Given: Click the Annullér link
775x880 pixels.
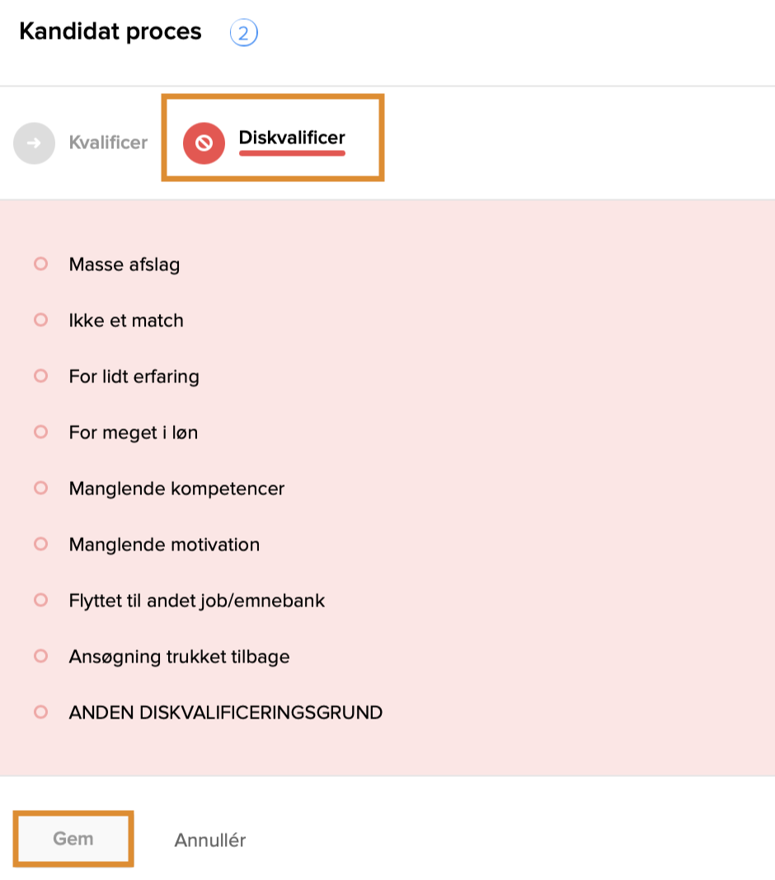Looking at the screenshot, I should 210,840.
